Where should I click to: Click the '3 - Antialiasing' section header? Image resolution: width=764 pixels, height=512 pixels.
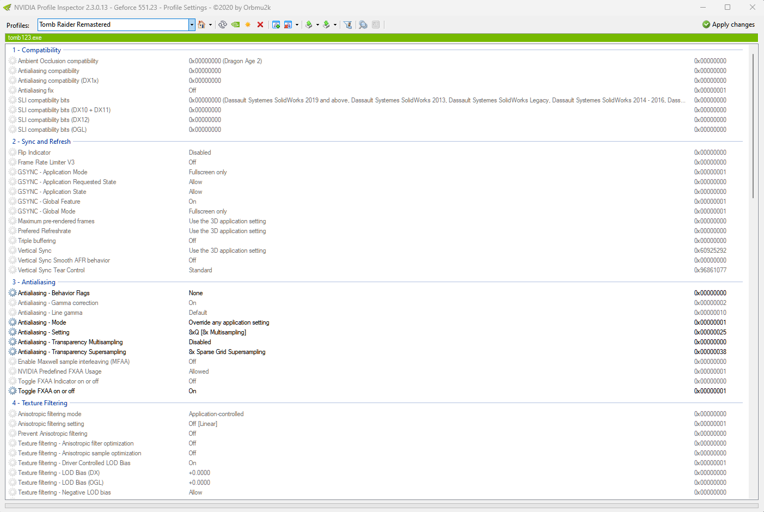click(34, 282)
